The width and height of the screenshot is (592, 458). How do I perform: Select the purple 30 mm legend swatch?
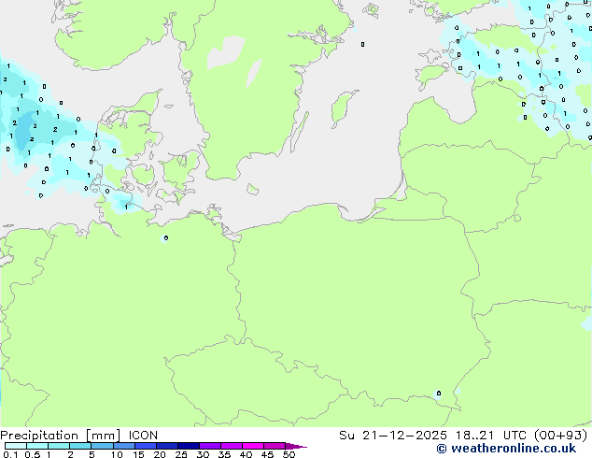[210, 446]
